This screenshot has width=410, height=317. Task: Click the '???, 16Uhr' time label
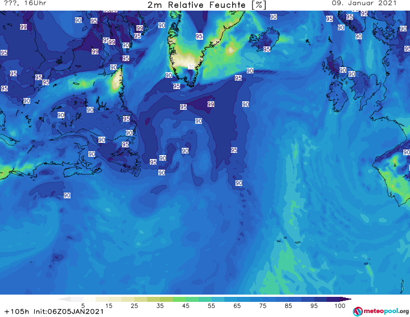point(25,3)
